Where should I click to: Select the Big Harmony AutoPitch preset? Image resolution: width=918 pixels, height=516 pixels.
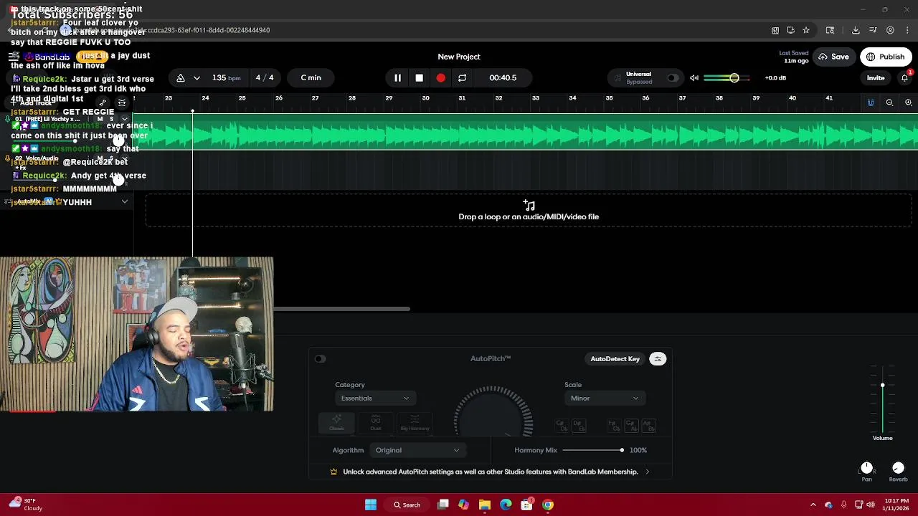tap(415, 423)
